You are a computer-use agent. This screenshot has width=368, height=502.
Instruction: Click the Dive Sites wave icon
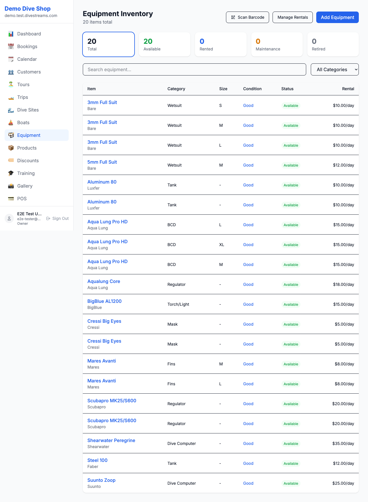11,110
